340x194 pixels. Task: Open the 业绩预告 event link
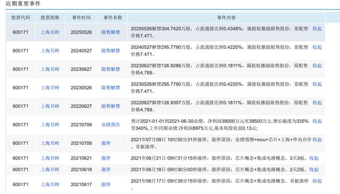110,125
